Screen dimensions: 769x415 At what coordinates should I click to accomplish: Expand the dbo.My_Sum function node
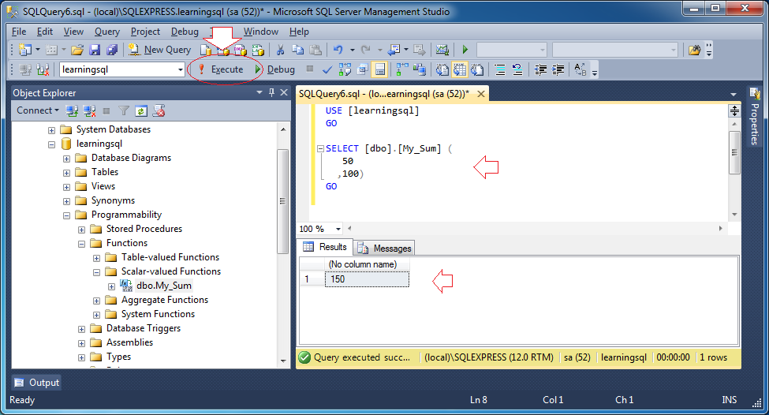click(x=112, y=286)
